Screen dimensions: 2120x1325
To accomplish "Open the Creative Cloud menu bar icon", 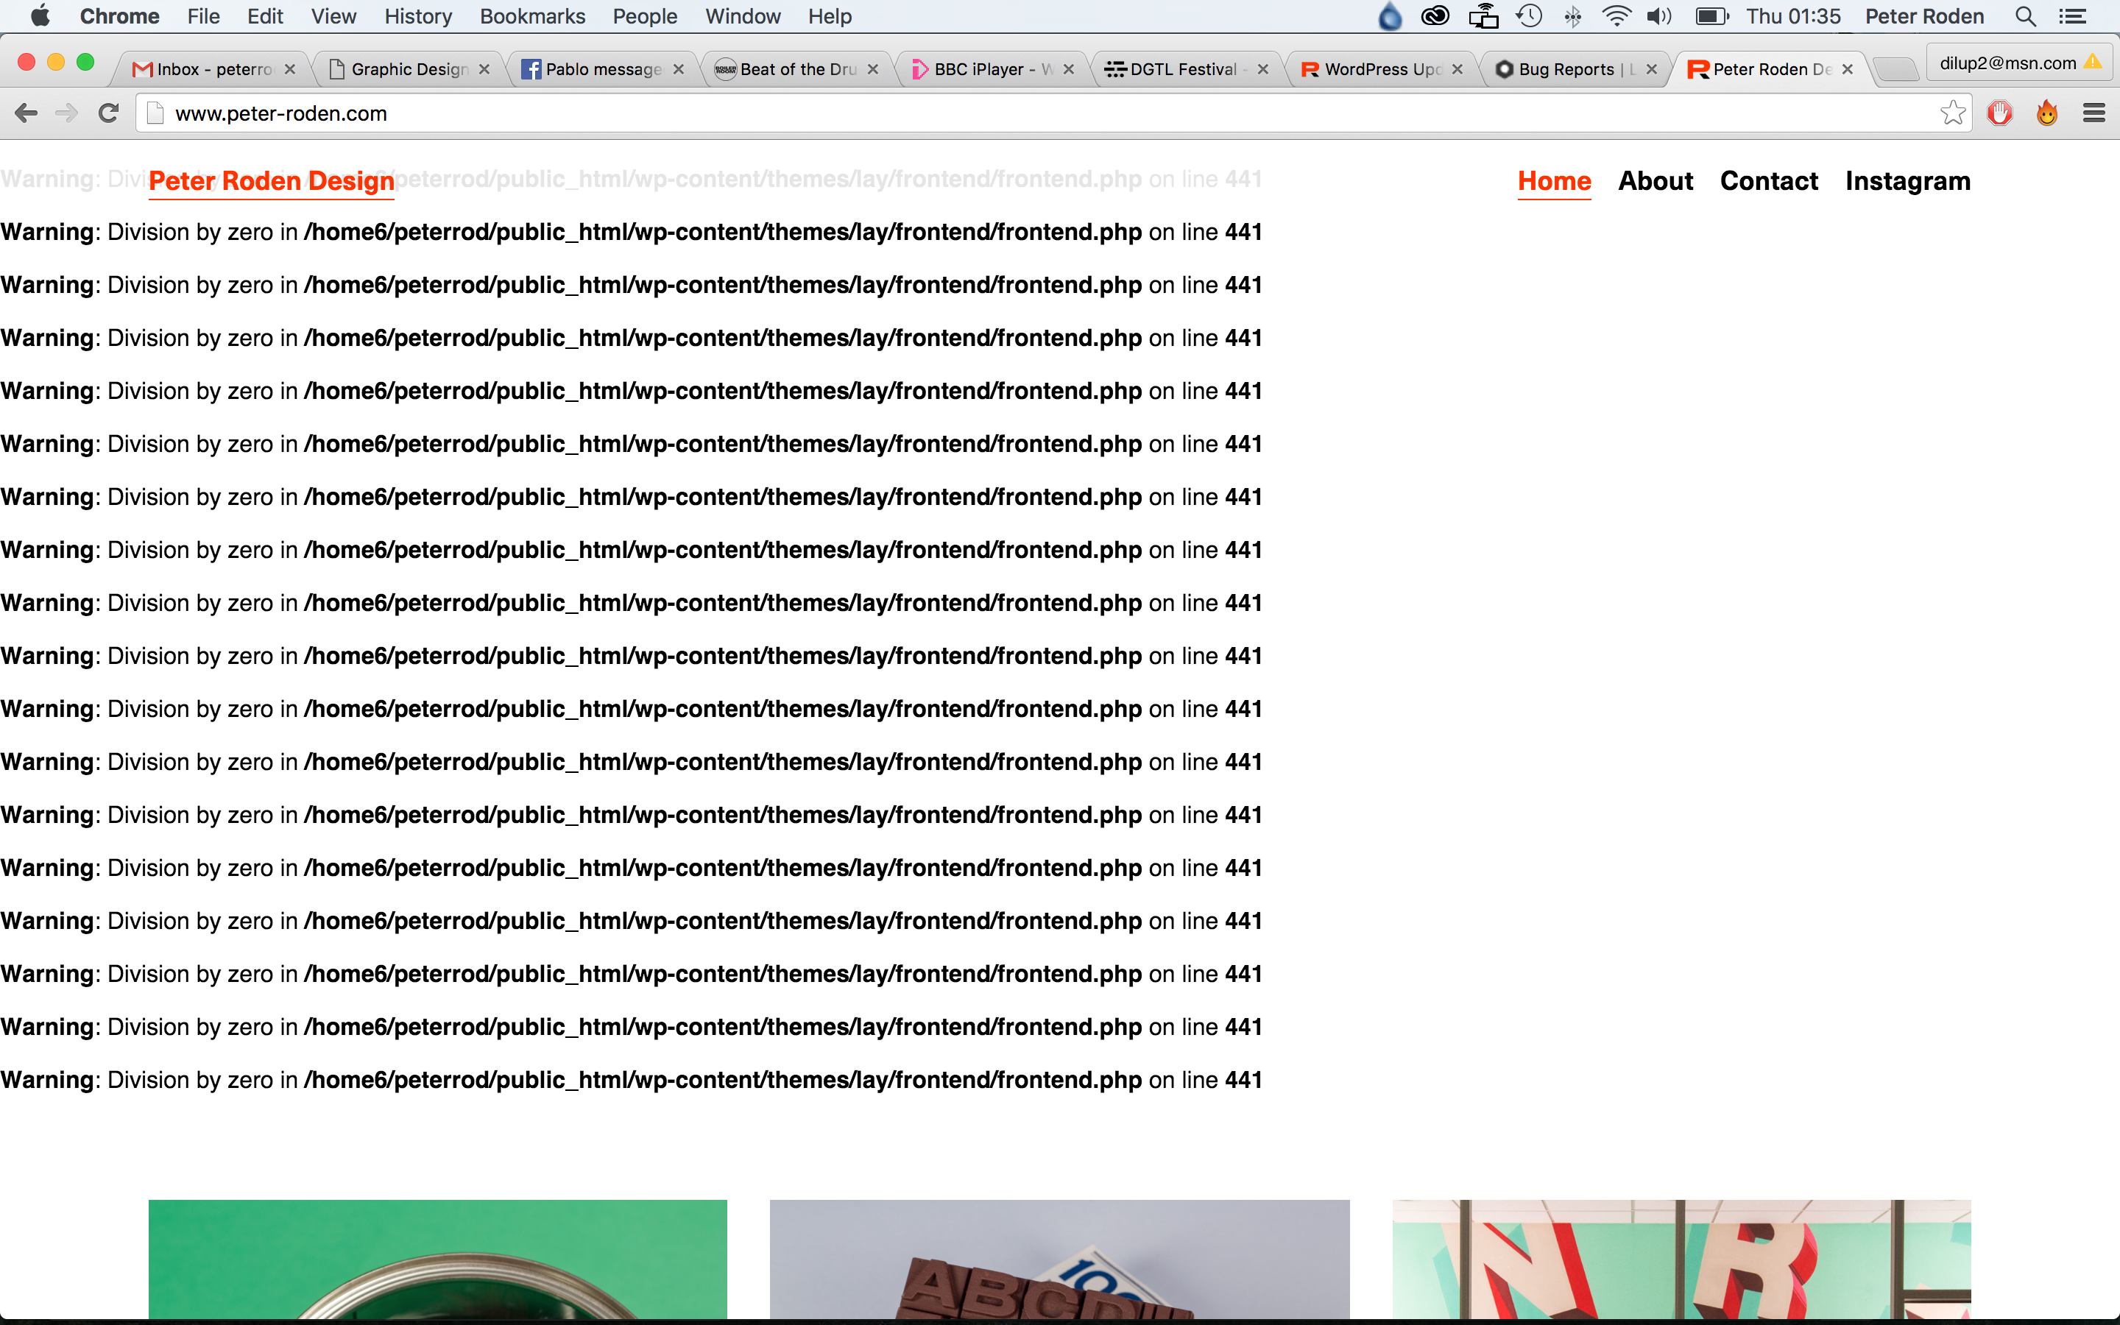I will [x=1435, y=15].
